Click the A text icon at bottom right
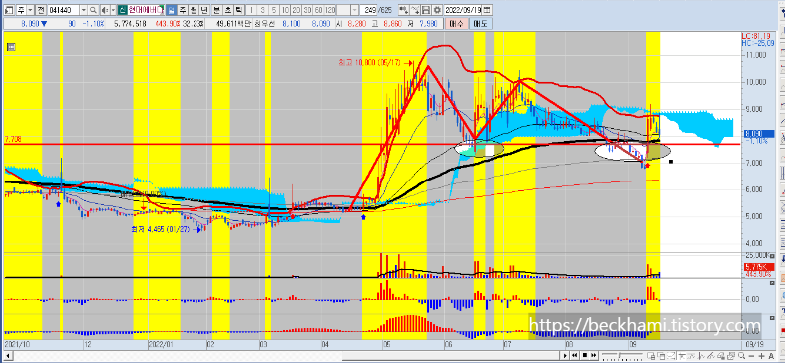The width and height of the screenshot is (785, 363). [771, 356]
